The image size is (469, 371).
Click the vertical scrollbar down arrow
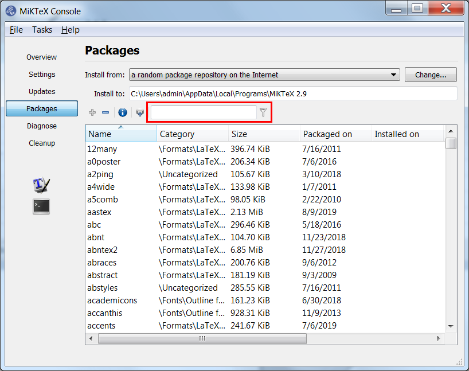pos(451,326)
